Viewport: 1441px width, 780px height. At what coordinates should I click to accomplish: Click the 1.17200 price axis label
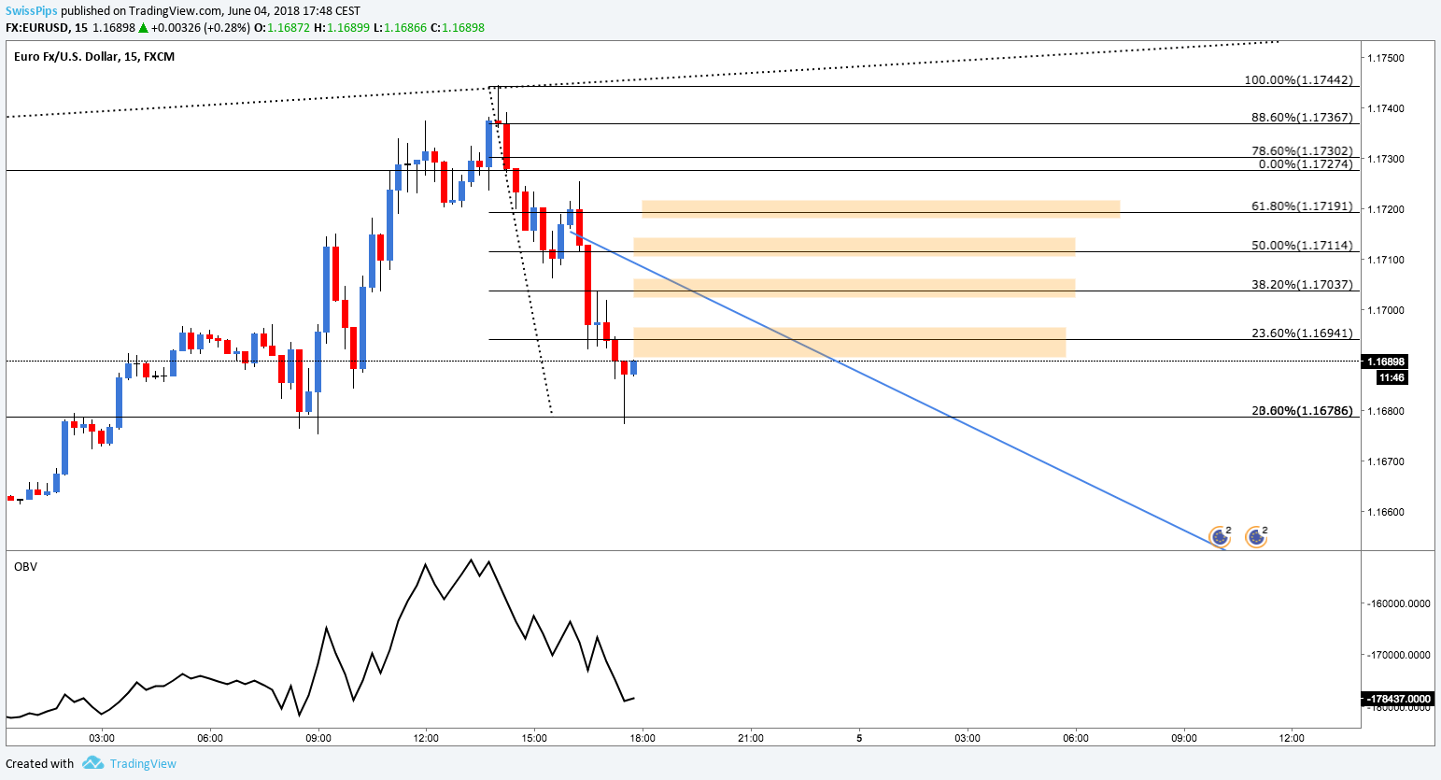(1385, 209)
